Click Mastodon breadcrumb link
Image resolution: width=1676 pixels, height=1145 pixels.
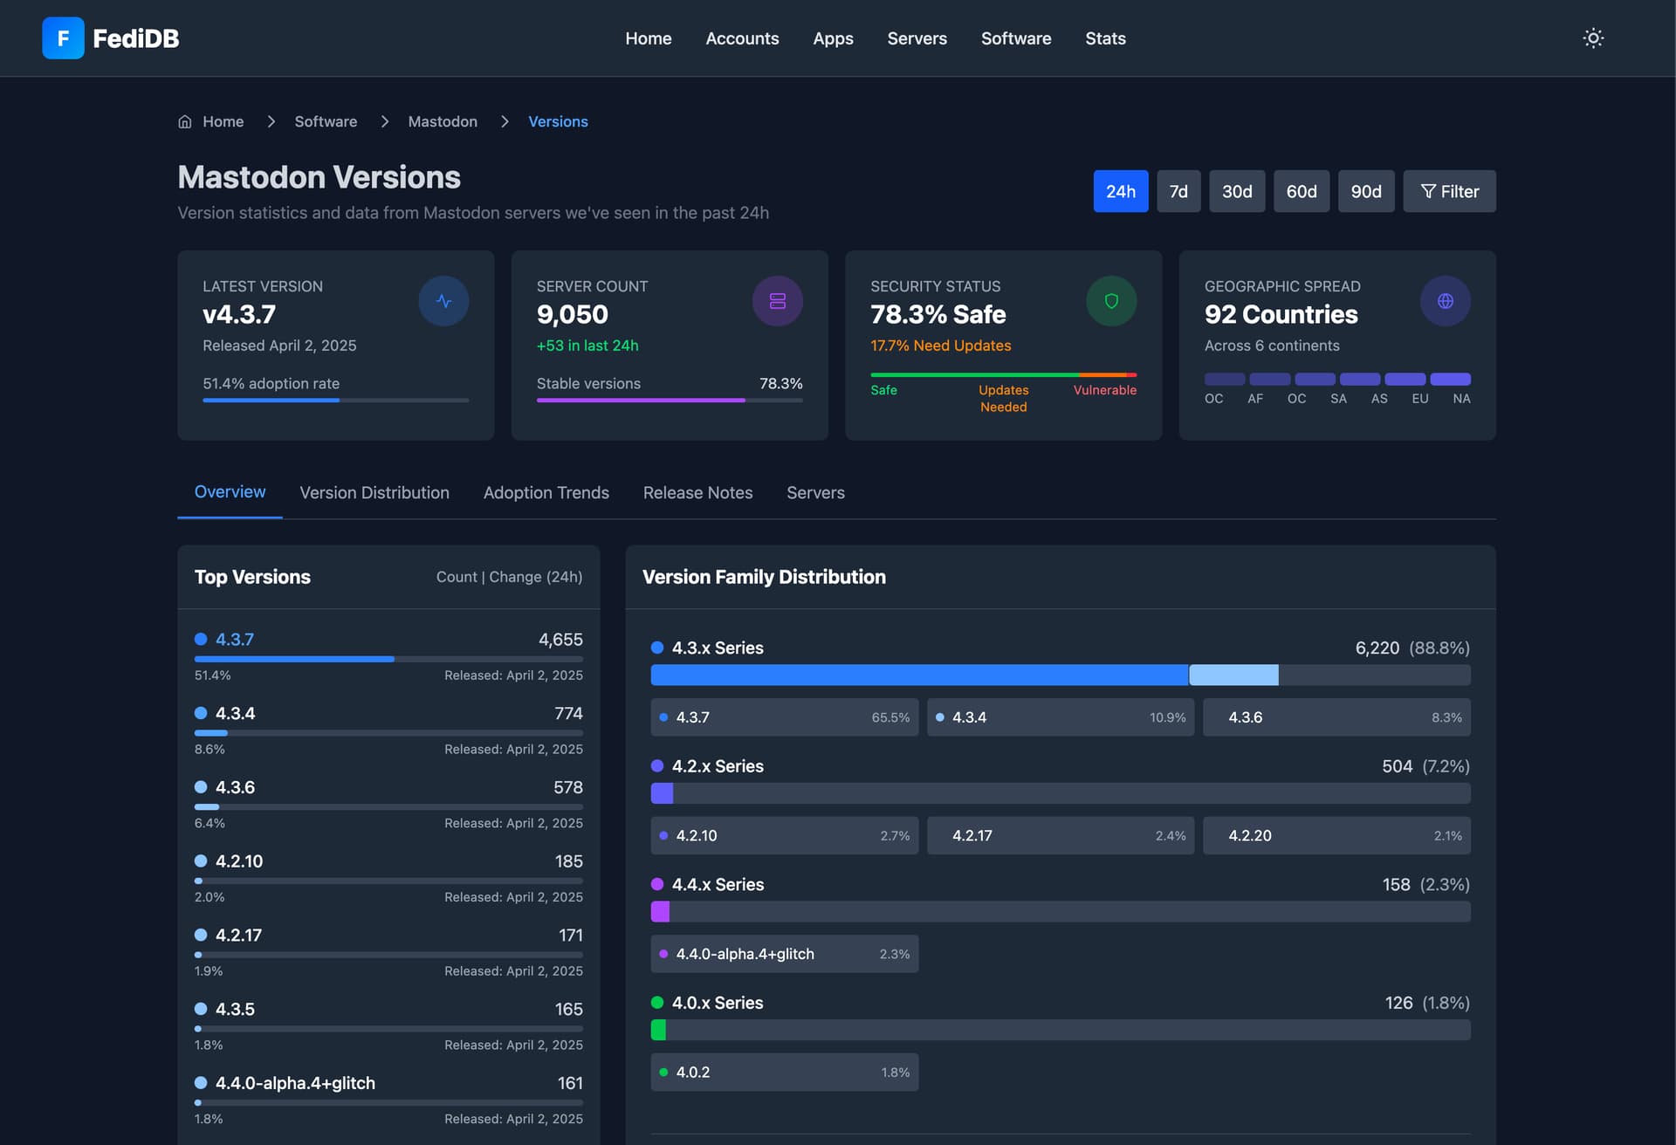point(443,121)
